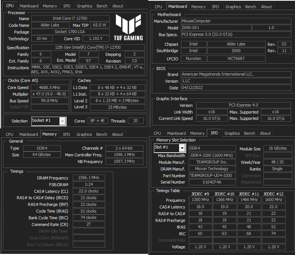The height and width of the screenshot is (255, 295).
Task: Click CAS# Latency value '22.0 clocks'
Action: (89, 191)
